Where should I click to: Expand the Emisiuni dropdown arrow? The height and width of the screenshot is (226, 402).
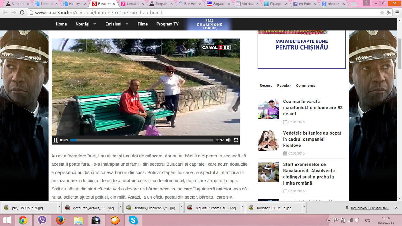(x=127, y=24)
